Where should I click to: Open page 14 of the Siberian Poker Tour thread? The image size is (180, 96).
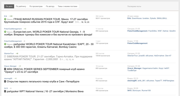tap(73, 60)
